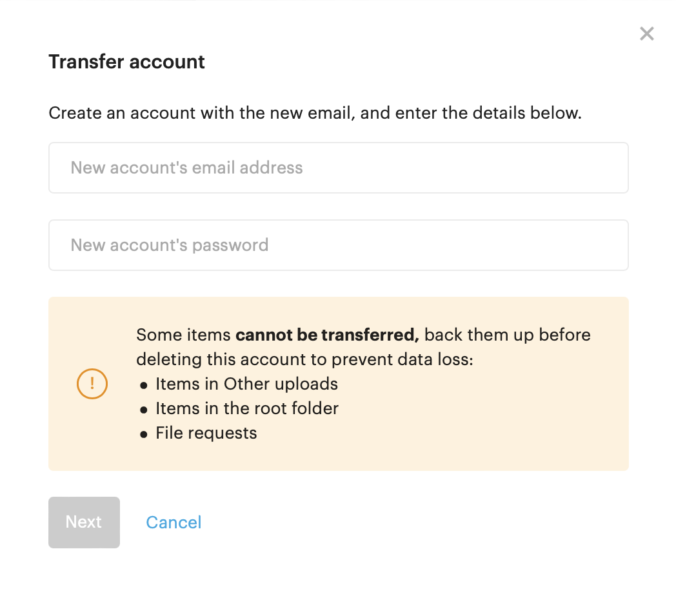Click the bullet dot before Items in Other uploads
The image size is (676, 598).
point(144,385)
